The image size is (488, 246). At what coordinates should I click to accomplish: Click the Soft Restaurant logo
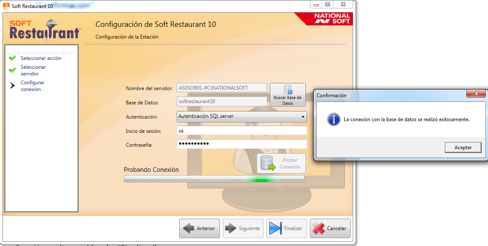tap(45, 30)
